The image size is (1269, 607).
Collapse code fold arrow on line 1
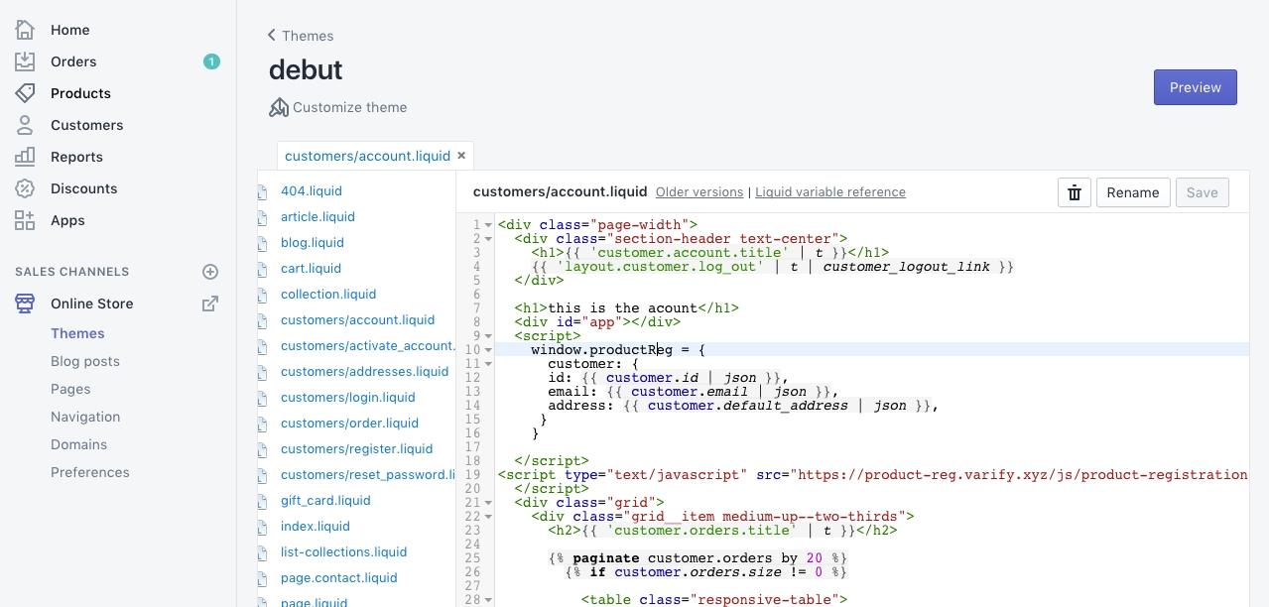tap(489, 225)
